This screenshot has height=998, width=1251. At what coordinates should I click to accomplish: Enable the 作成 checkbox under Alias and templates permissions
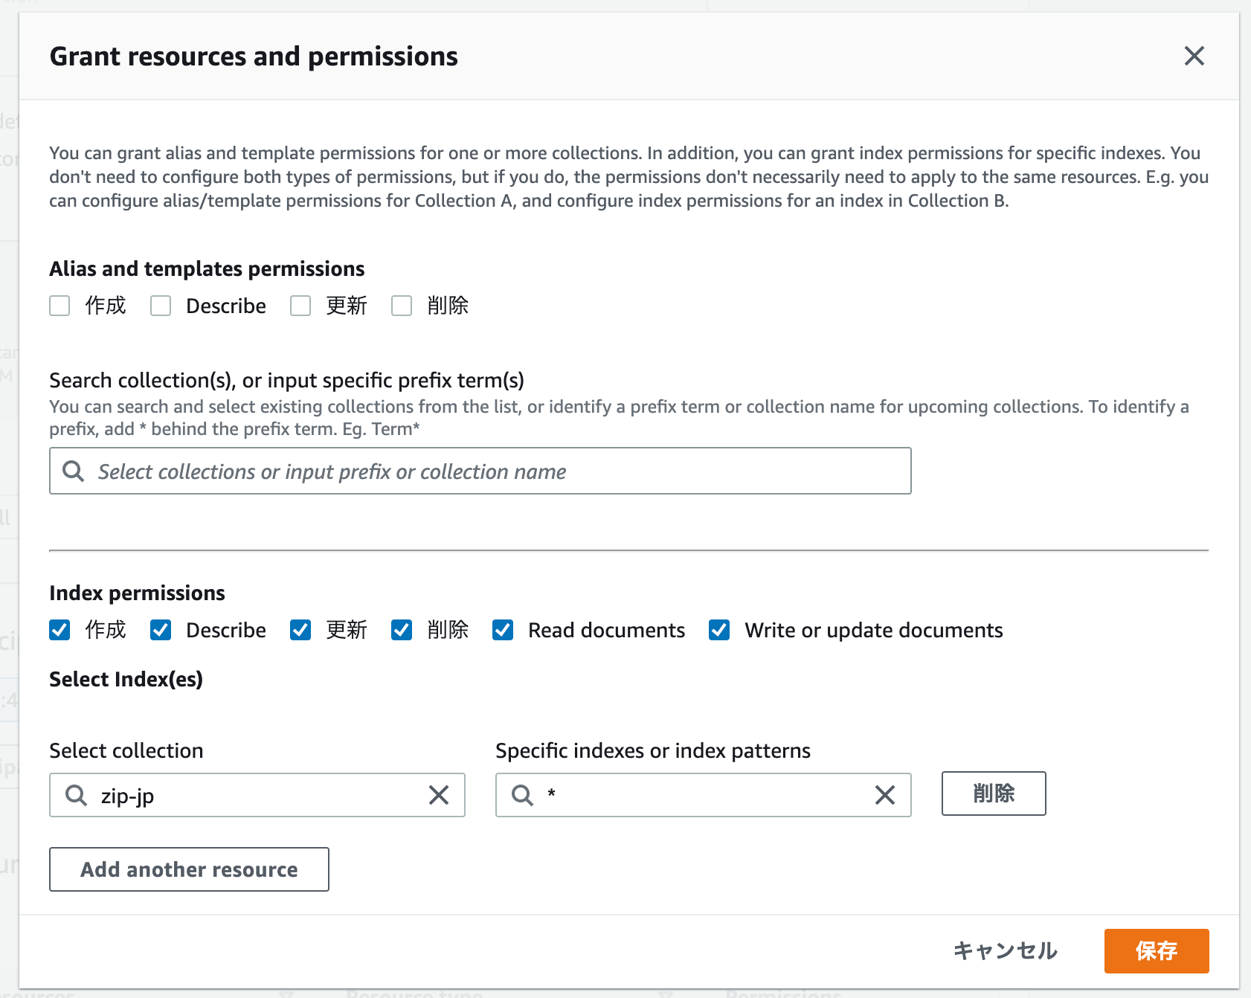(x=60, y=305)
